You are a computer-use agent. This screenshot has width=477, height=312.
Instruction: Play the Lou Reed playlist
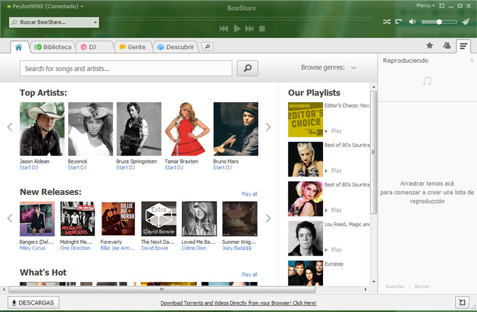(333, 249)
